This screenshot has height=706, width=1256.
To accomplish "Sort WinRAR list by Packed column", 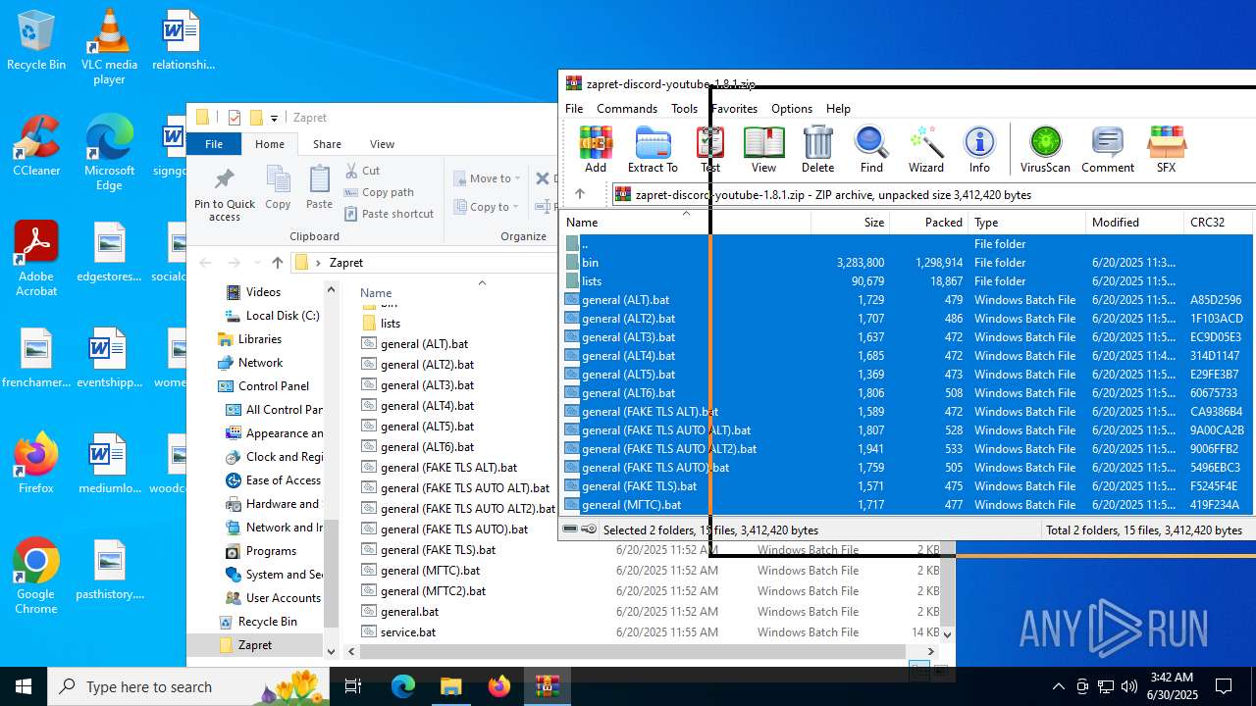I will (x=928, y=222).
